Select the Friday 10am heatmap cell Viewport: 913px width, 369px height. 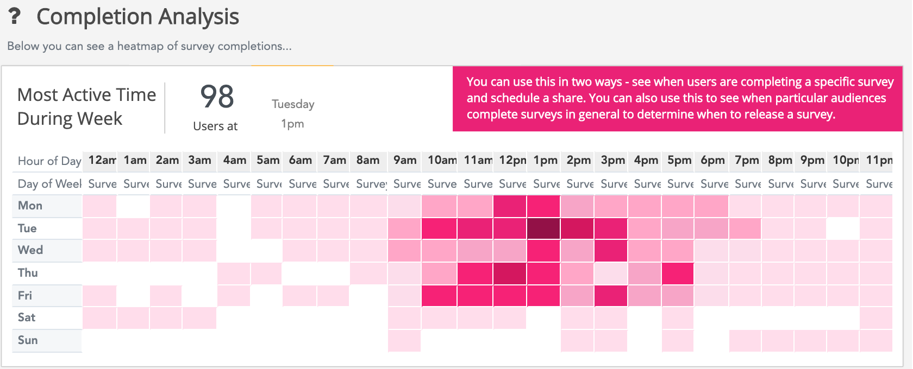coord(439,296)
